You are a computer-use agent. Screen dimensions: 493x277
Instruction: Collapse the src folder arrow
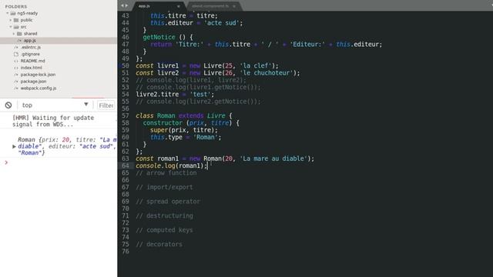tap(11, 27)
